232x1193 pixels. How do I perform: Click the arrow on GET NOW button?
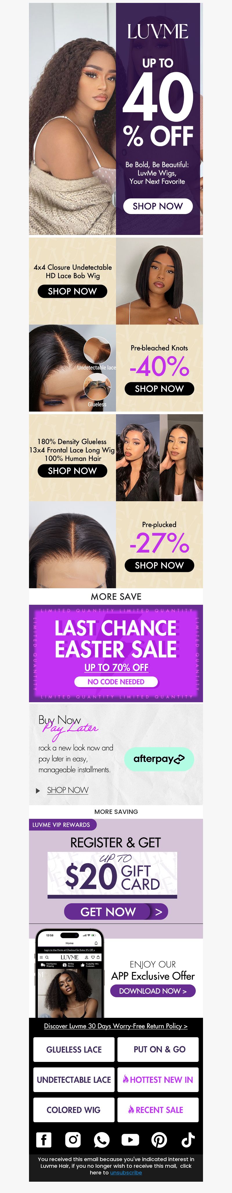click(159, 911)
